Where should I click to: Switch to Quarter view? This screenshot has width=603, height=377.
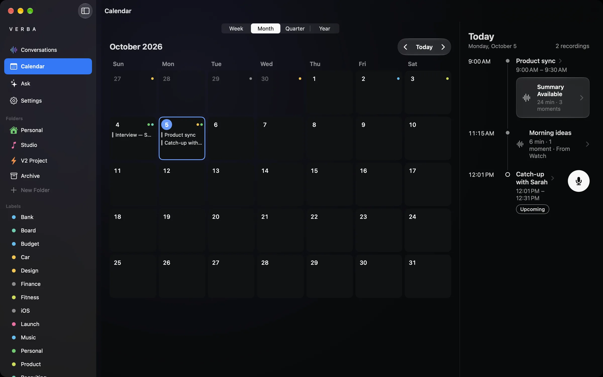295,28
